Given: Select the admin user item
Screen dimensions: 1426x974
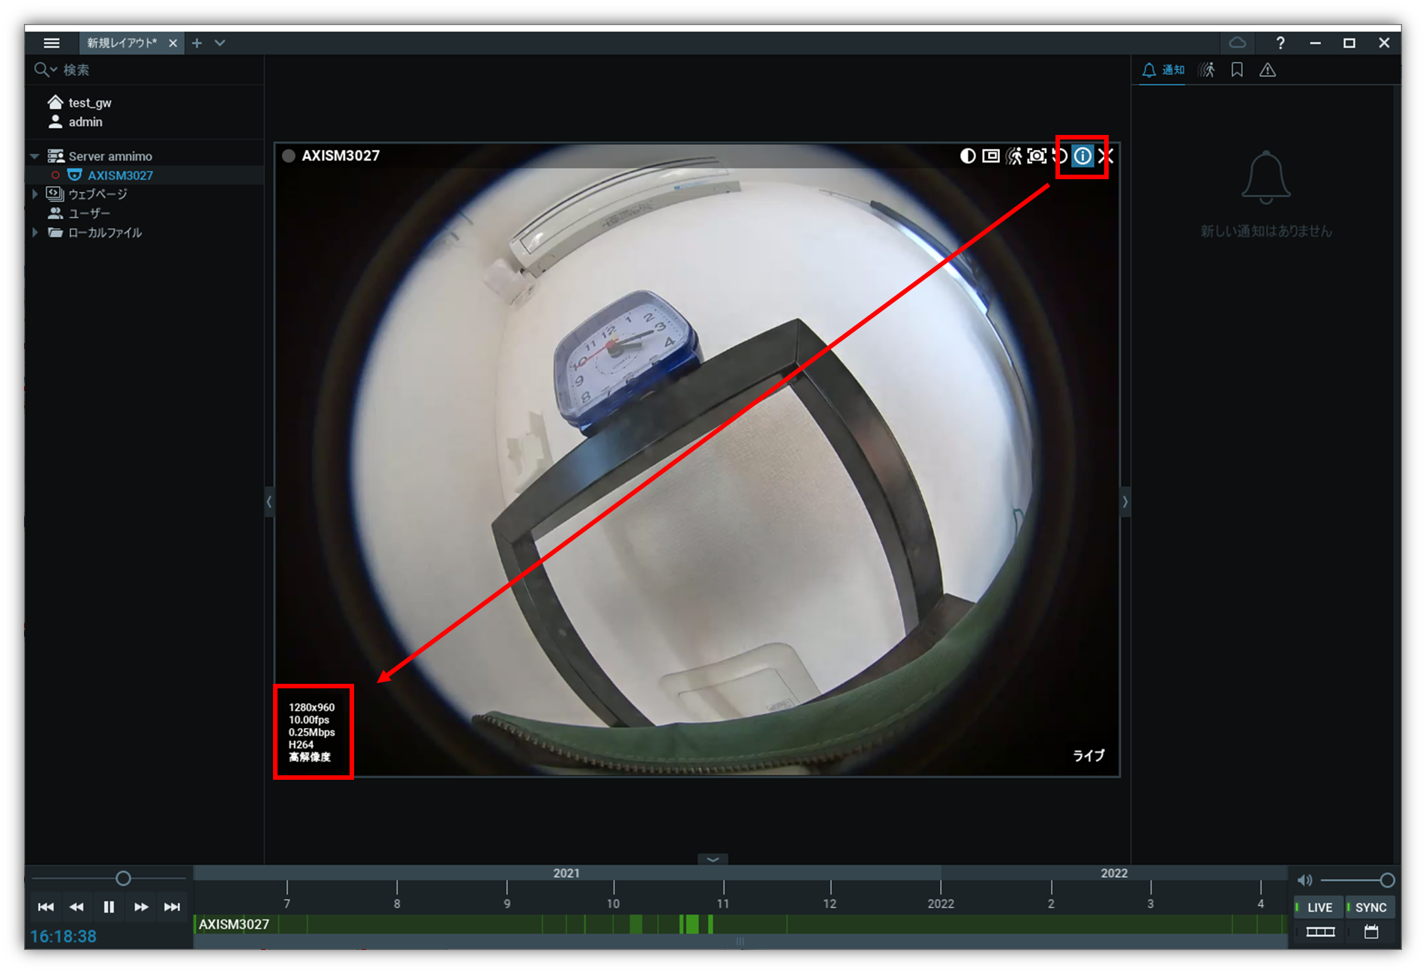Looking at the screenshot, I should [85, 121].
